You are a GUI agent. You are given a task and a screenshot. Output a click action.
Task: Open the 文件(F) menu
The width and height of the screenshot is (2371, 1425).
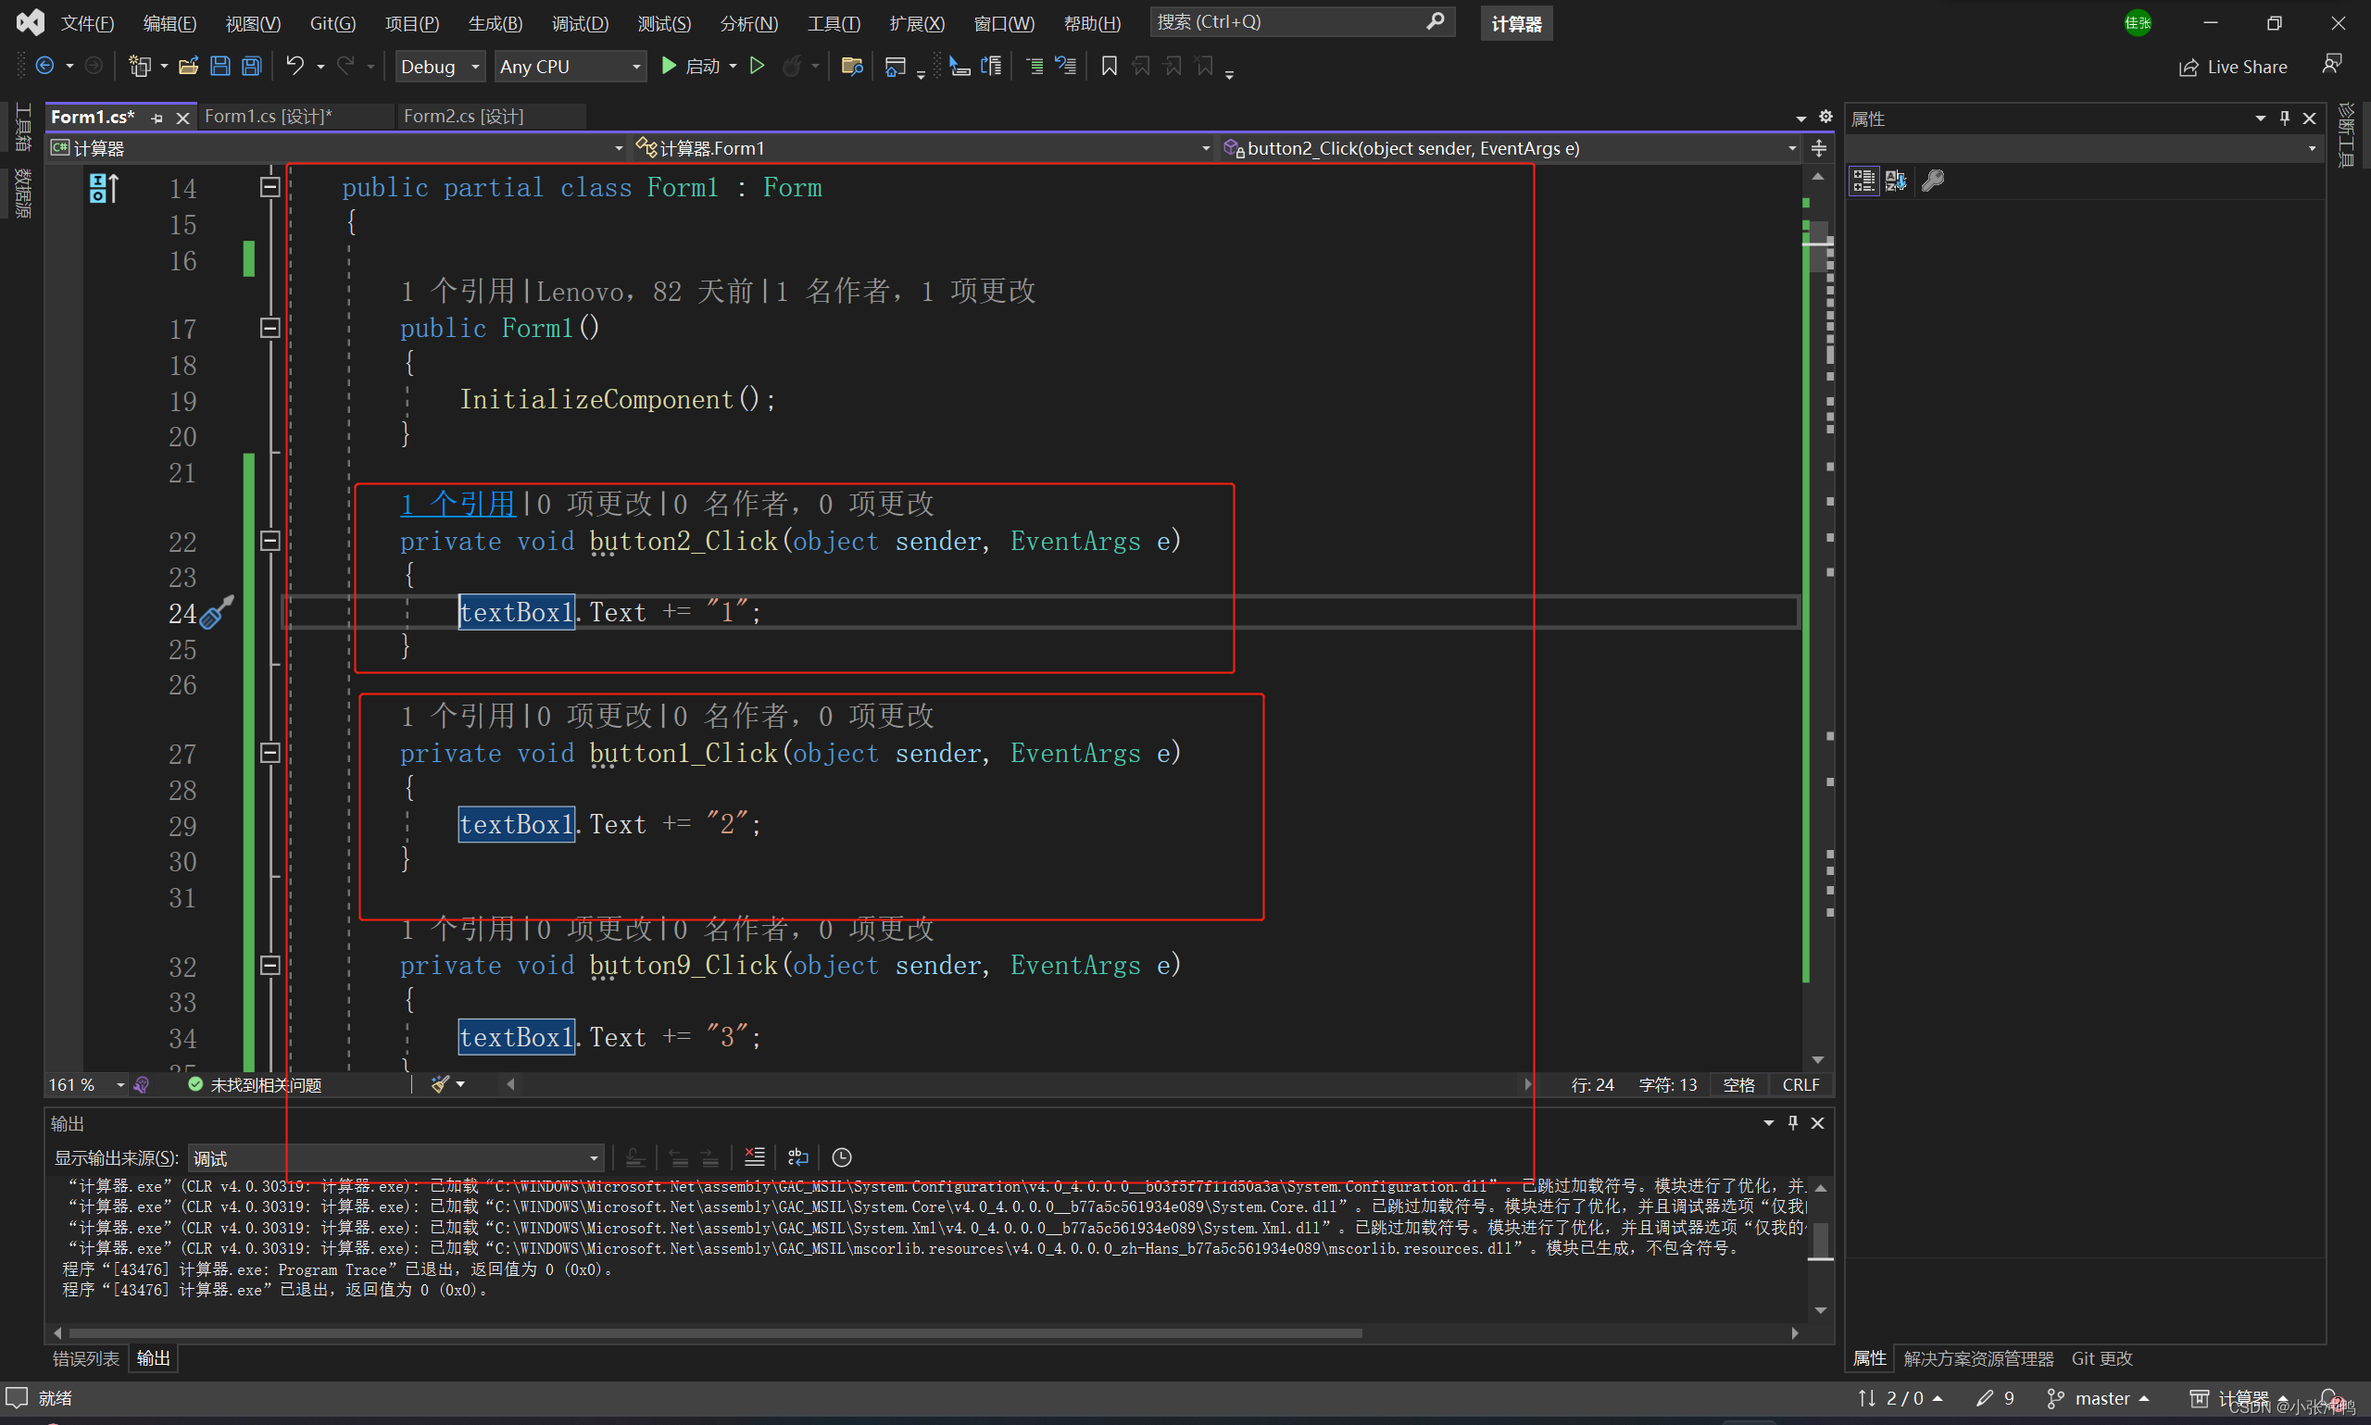[87, 22]
